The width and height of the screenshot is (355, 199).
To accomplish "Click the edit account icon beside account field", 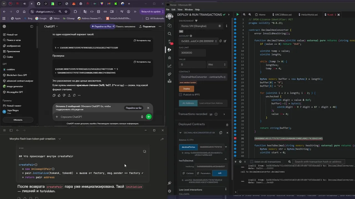I will 225,41.
